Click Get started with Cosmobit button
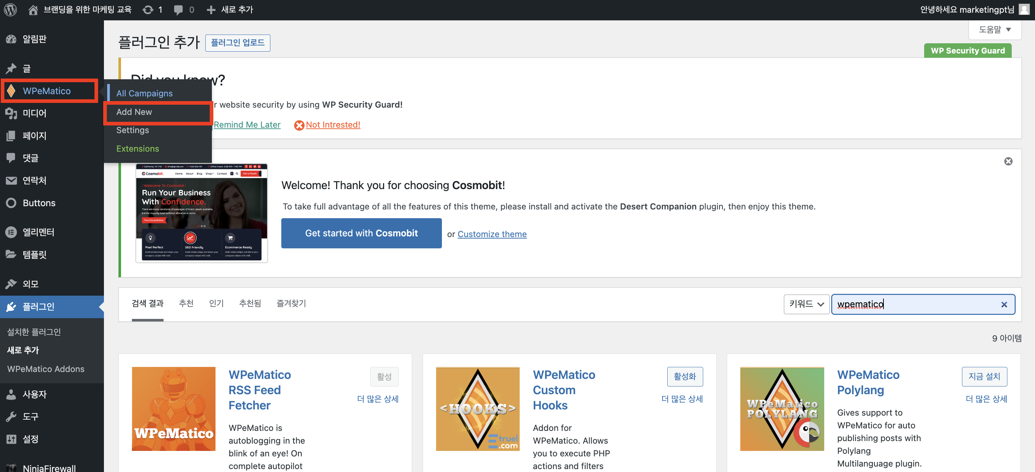The height and width of the screenshot is (472, 1035). coord(361,233)
